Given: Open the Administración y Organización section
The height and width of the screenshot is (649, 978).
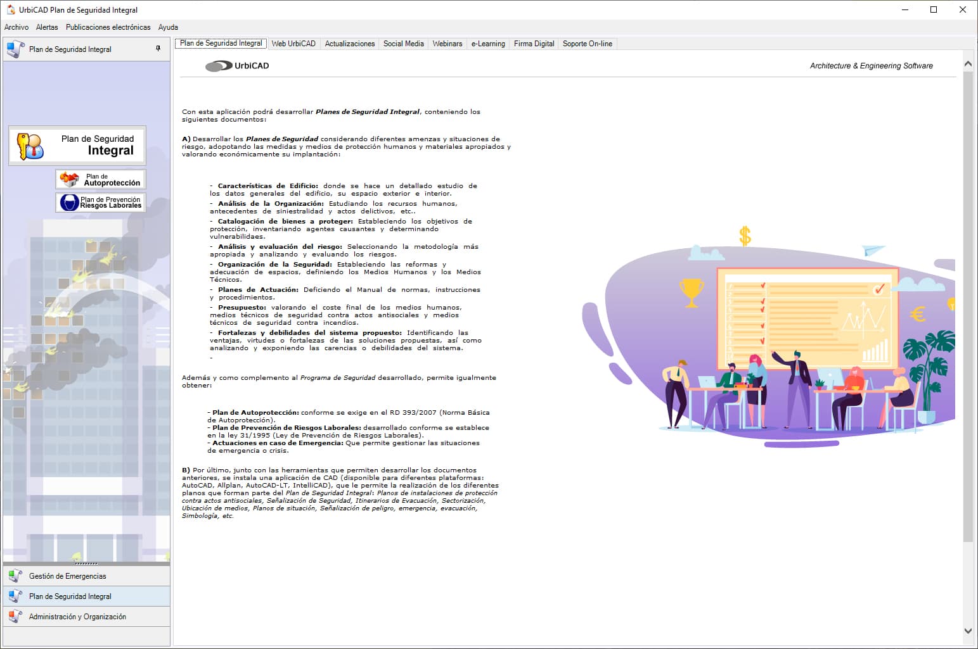Looking at the screenshot, I should pos(86,617).
